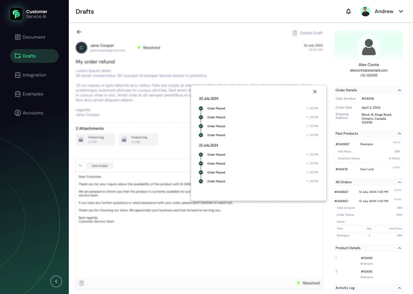Viewport: 413px width, 294px height.
Task: Click the Paid order status value
Action: [399, 215]
